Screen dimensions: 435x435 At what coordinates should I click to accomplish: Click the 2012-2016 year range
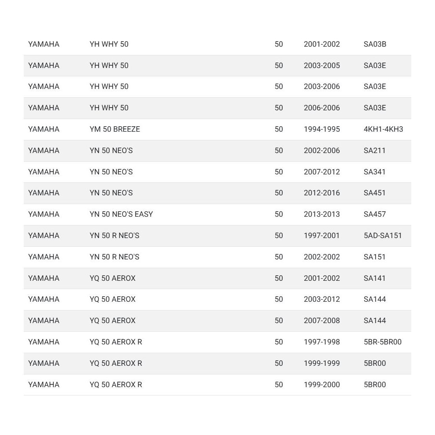[322, 193]
